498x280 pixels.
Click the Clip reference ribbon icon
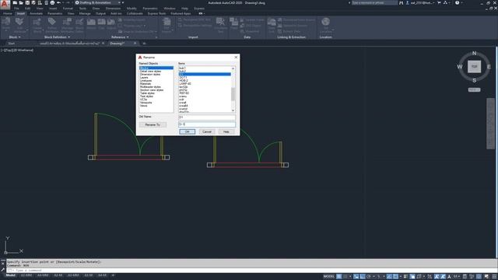click(x=102, y=22)
